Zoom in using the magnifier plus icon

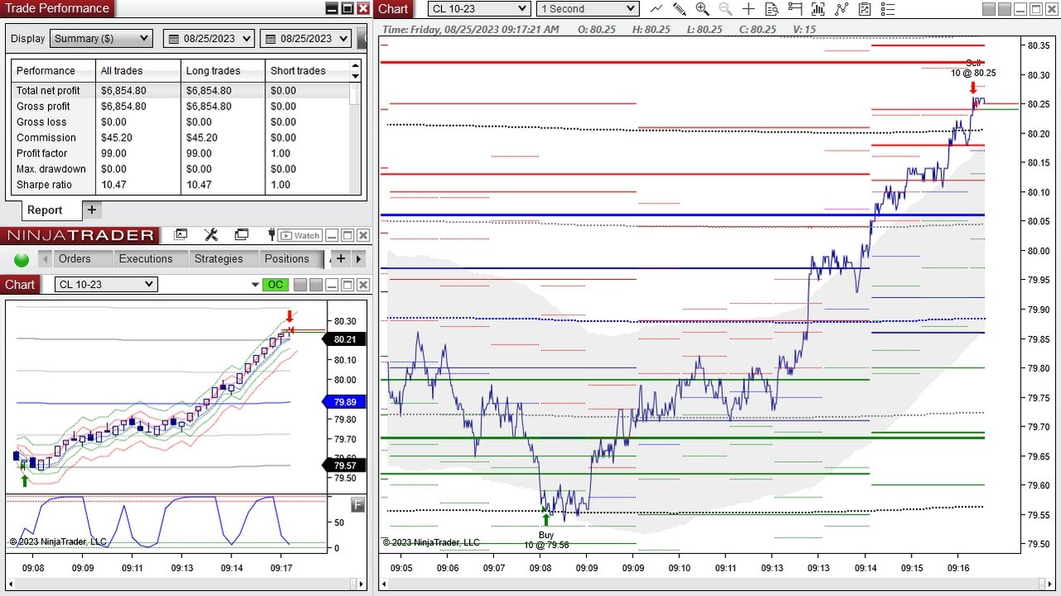pyautogui.click(x=702, y=8)
